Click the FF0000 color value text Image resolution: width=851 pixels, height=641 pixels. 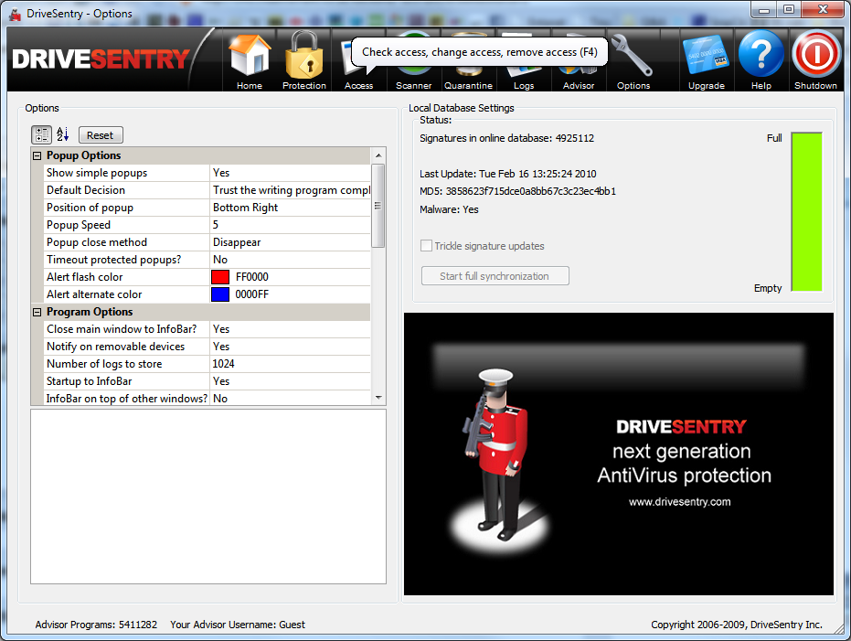[252, 277]
